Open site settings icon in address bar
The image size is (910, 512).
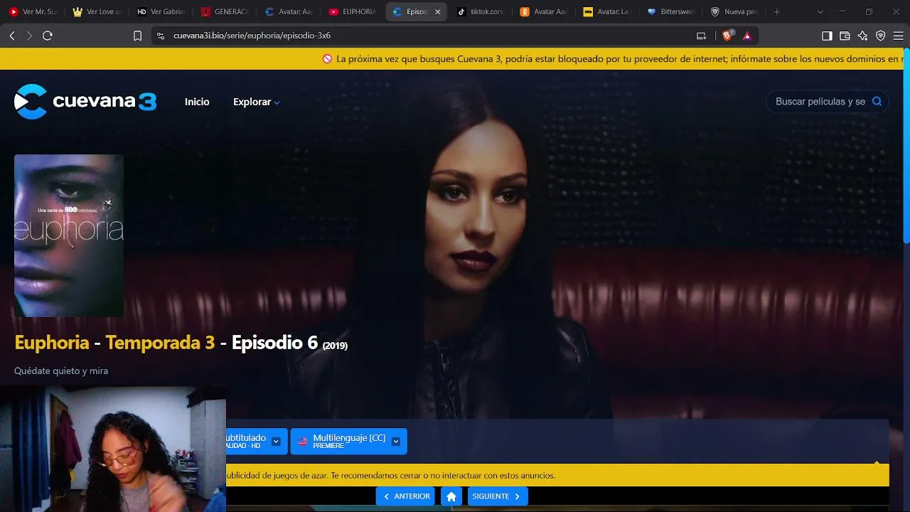tap(161, 36)
